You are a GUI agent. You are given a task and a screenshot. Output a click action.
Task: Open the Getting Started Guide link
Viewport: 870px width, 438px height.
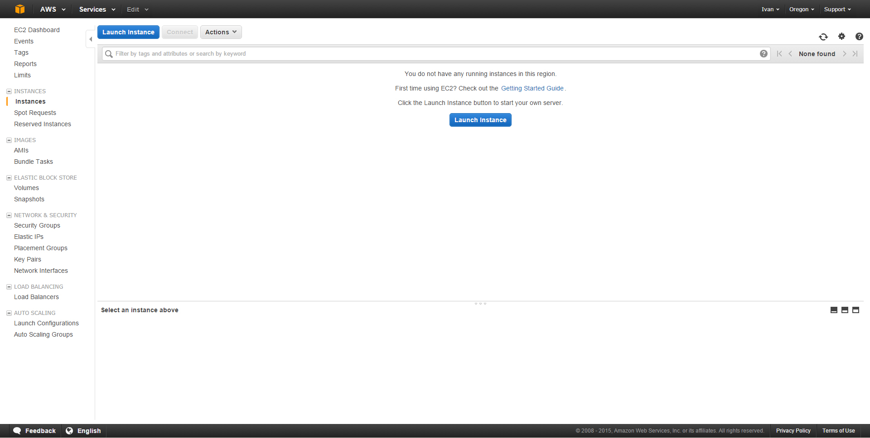pos(532,88)
